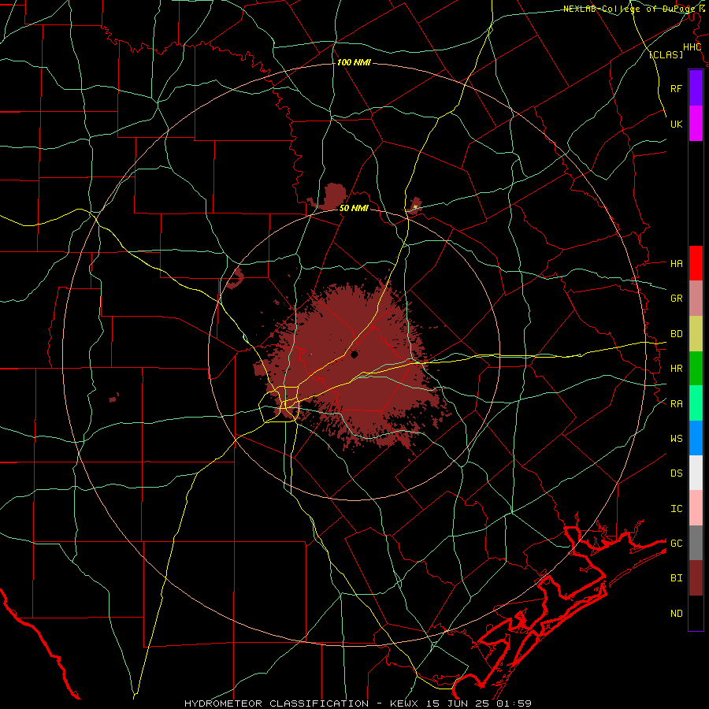Click the DS white legend swatch
Viewport: 709px width, 709px height.
(696, 473)
